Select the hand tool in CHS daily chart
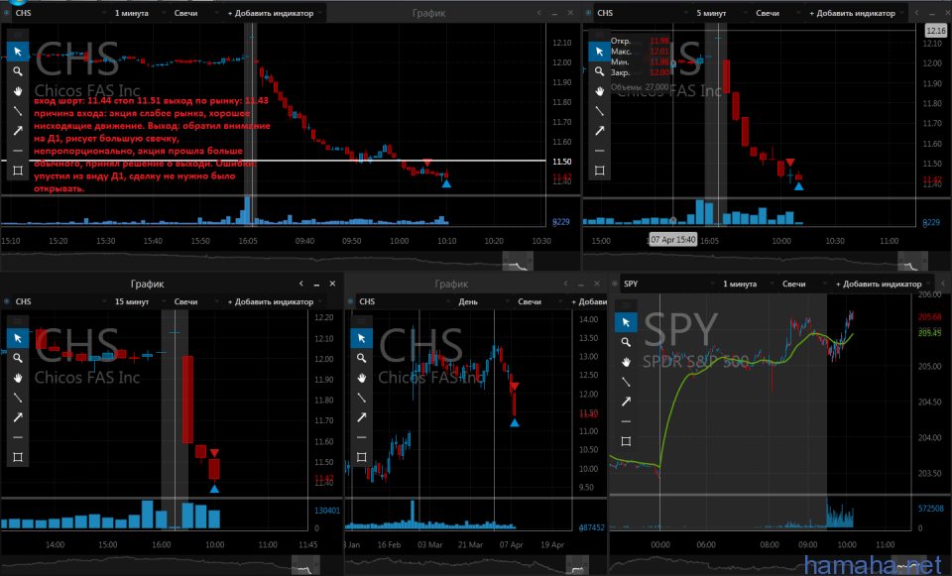 pyautogui.click(x=361, y=378)
